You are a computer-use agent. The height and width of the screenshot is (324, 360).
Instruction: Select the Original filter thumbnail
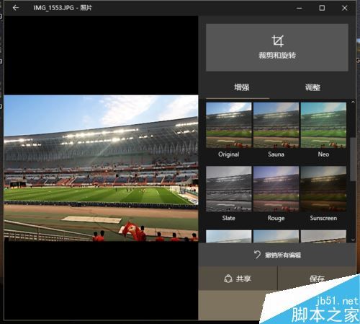coord(229,125)
